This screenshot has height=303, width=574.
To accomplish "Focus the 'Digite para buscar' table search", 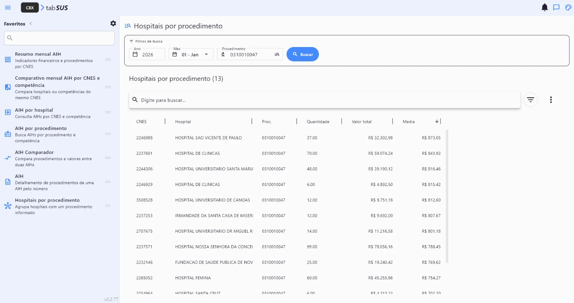I will tap(325, 100).
